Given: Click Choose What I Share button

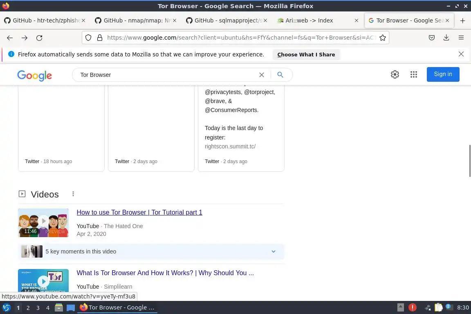Looking at the screenshot, I should pos(306,55).
